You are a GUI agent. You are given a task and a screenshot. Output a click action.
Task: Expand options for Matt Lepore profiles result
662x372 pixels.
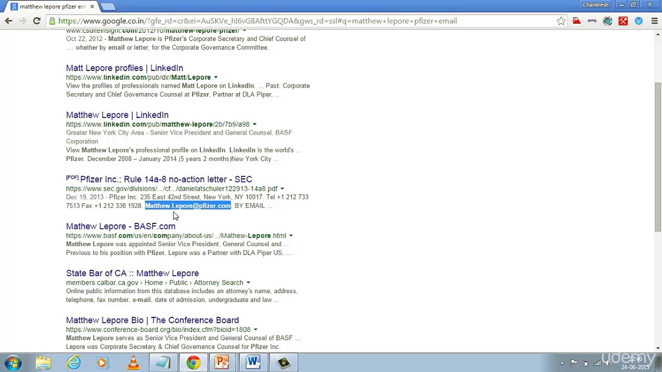[x=216, y=77]
